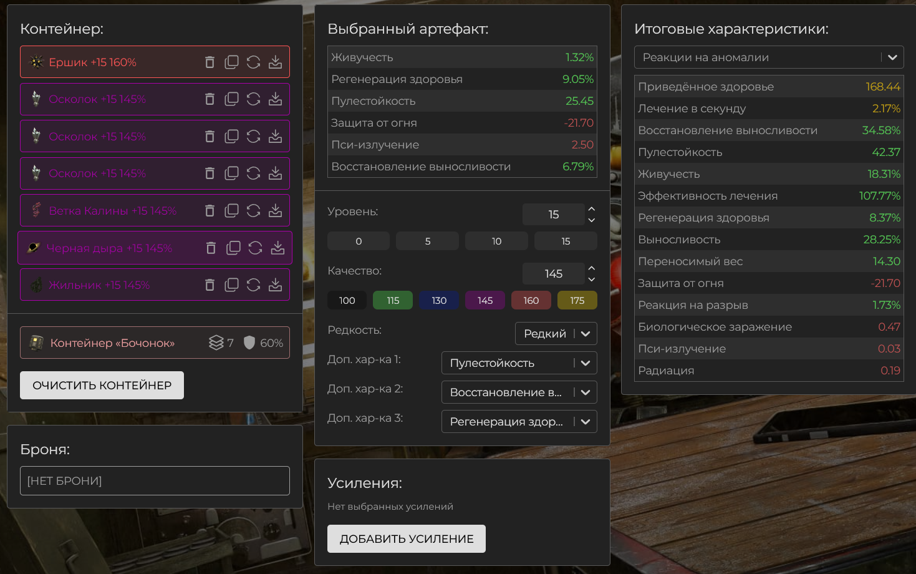Click save icon on Черная дыра row
The image size is (916, 574).
point(277,248)
